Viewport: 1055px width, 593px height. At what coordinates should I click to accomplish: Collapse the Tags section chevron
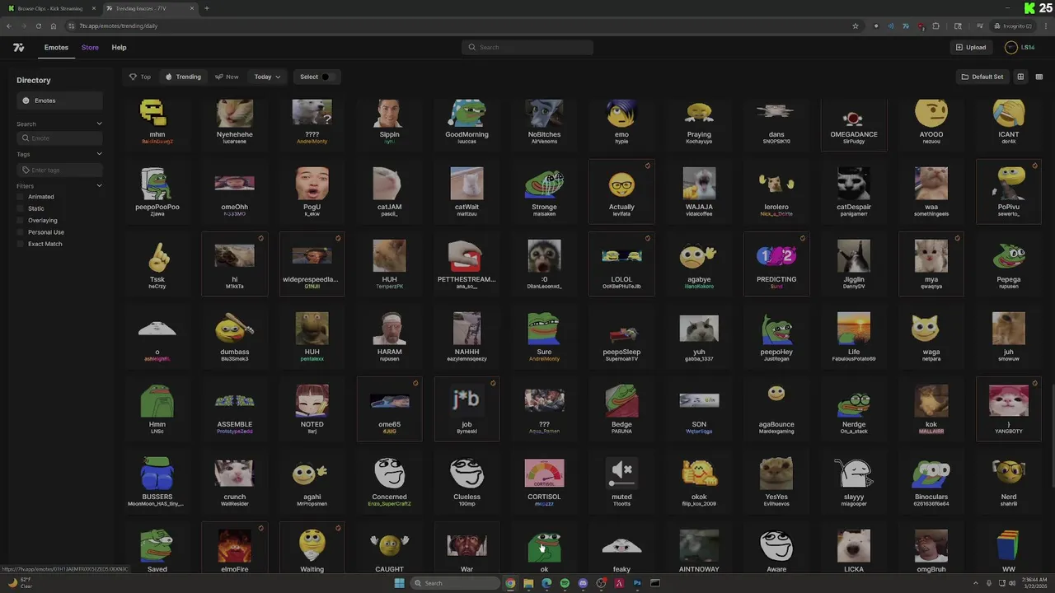coord(100,154)
